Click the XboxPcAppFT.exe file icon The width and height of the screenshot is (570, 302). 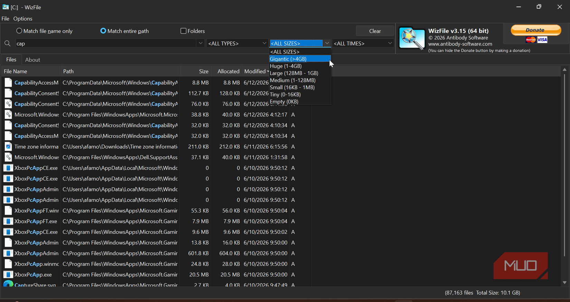tap(8, 221)
